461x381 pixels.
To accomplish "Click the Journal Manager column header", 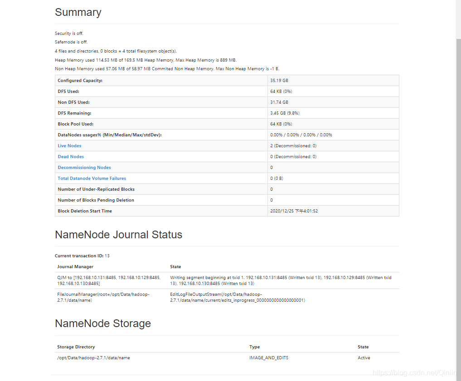I will pos(75,267).
